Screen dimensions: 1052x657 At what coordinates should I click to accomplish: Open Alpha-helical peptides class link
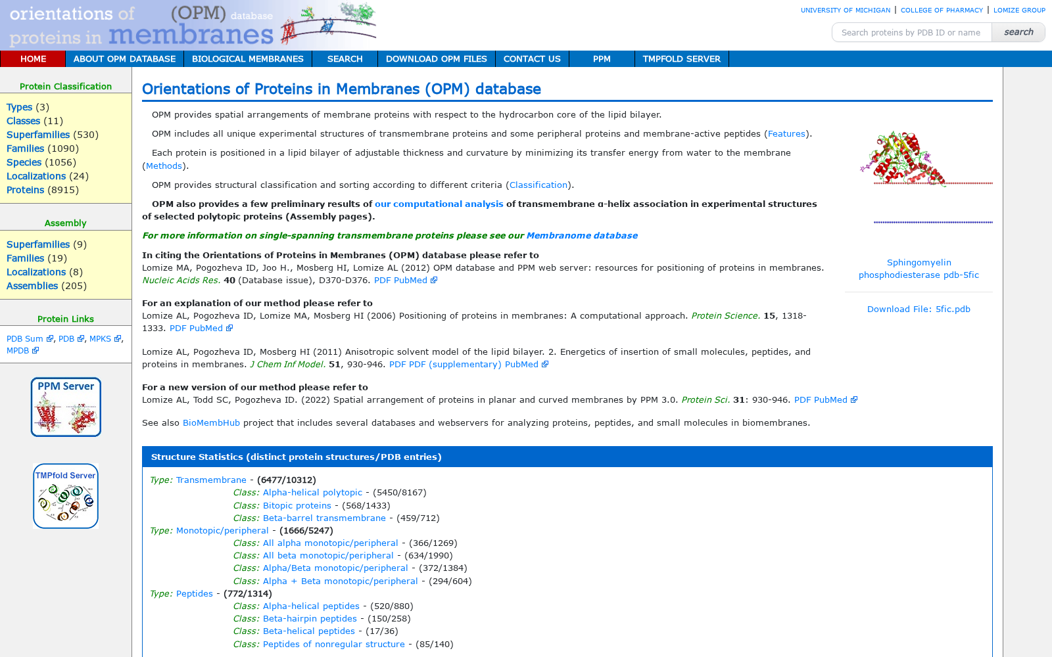point(311,606)
